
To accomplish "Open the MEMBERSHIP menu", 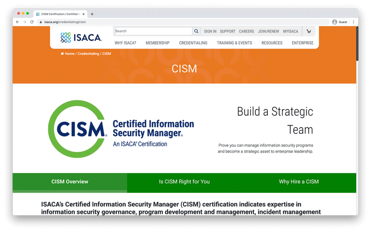I will coord(158,43).
